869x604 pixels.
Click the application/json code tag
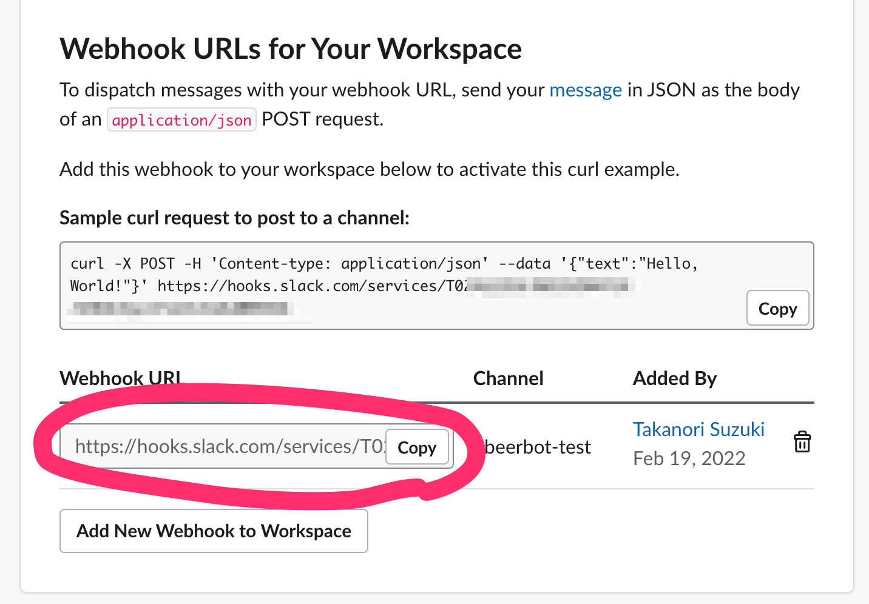(181, 120)
